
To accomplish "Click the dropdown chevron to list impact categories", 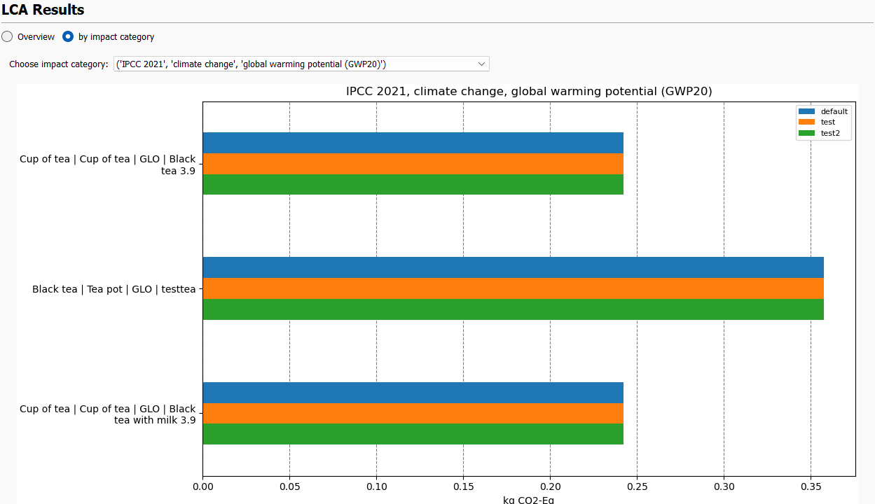I will coord(481,64).
